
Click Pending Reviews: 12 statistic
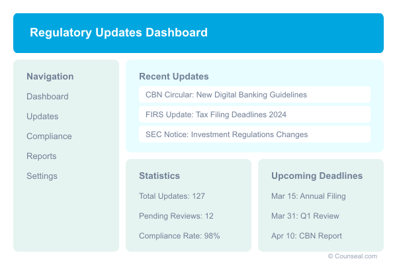[x=176, y=216]
